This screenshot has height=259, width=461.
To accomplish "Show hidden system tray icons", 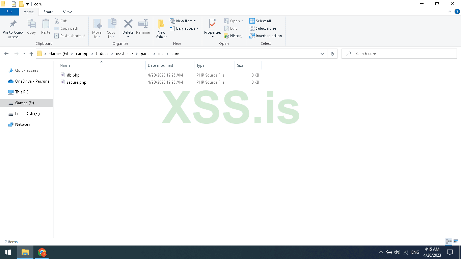I will [381, 252].
